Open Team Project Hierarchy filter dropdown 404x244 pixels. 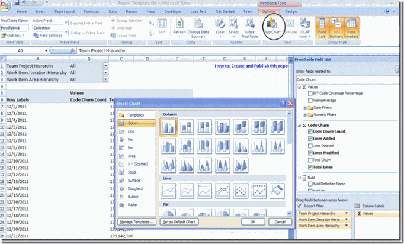pyautogui.click(x=105, y=66)
